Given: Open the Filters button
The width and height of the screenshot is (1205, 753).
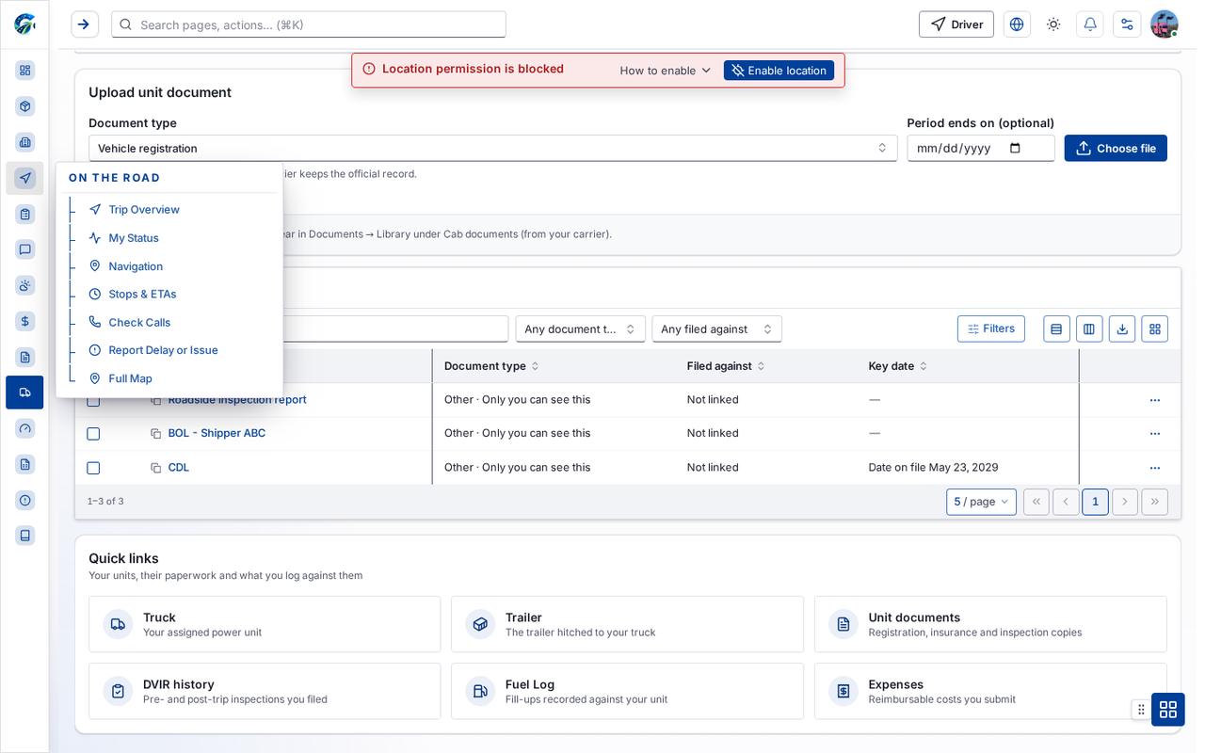Looking at the screenshot, I should pos(991,328).
